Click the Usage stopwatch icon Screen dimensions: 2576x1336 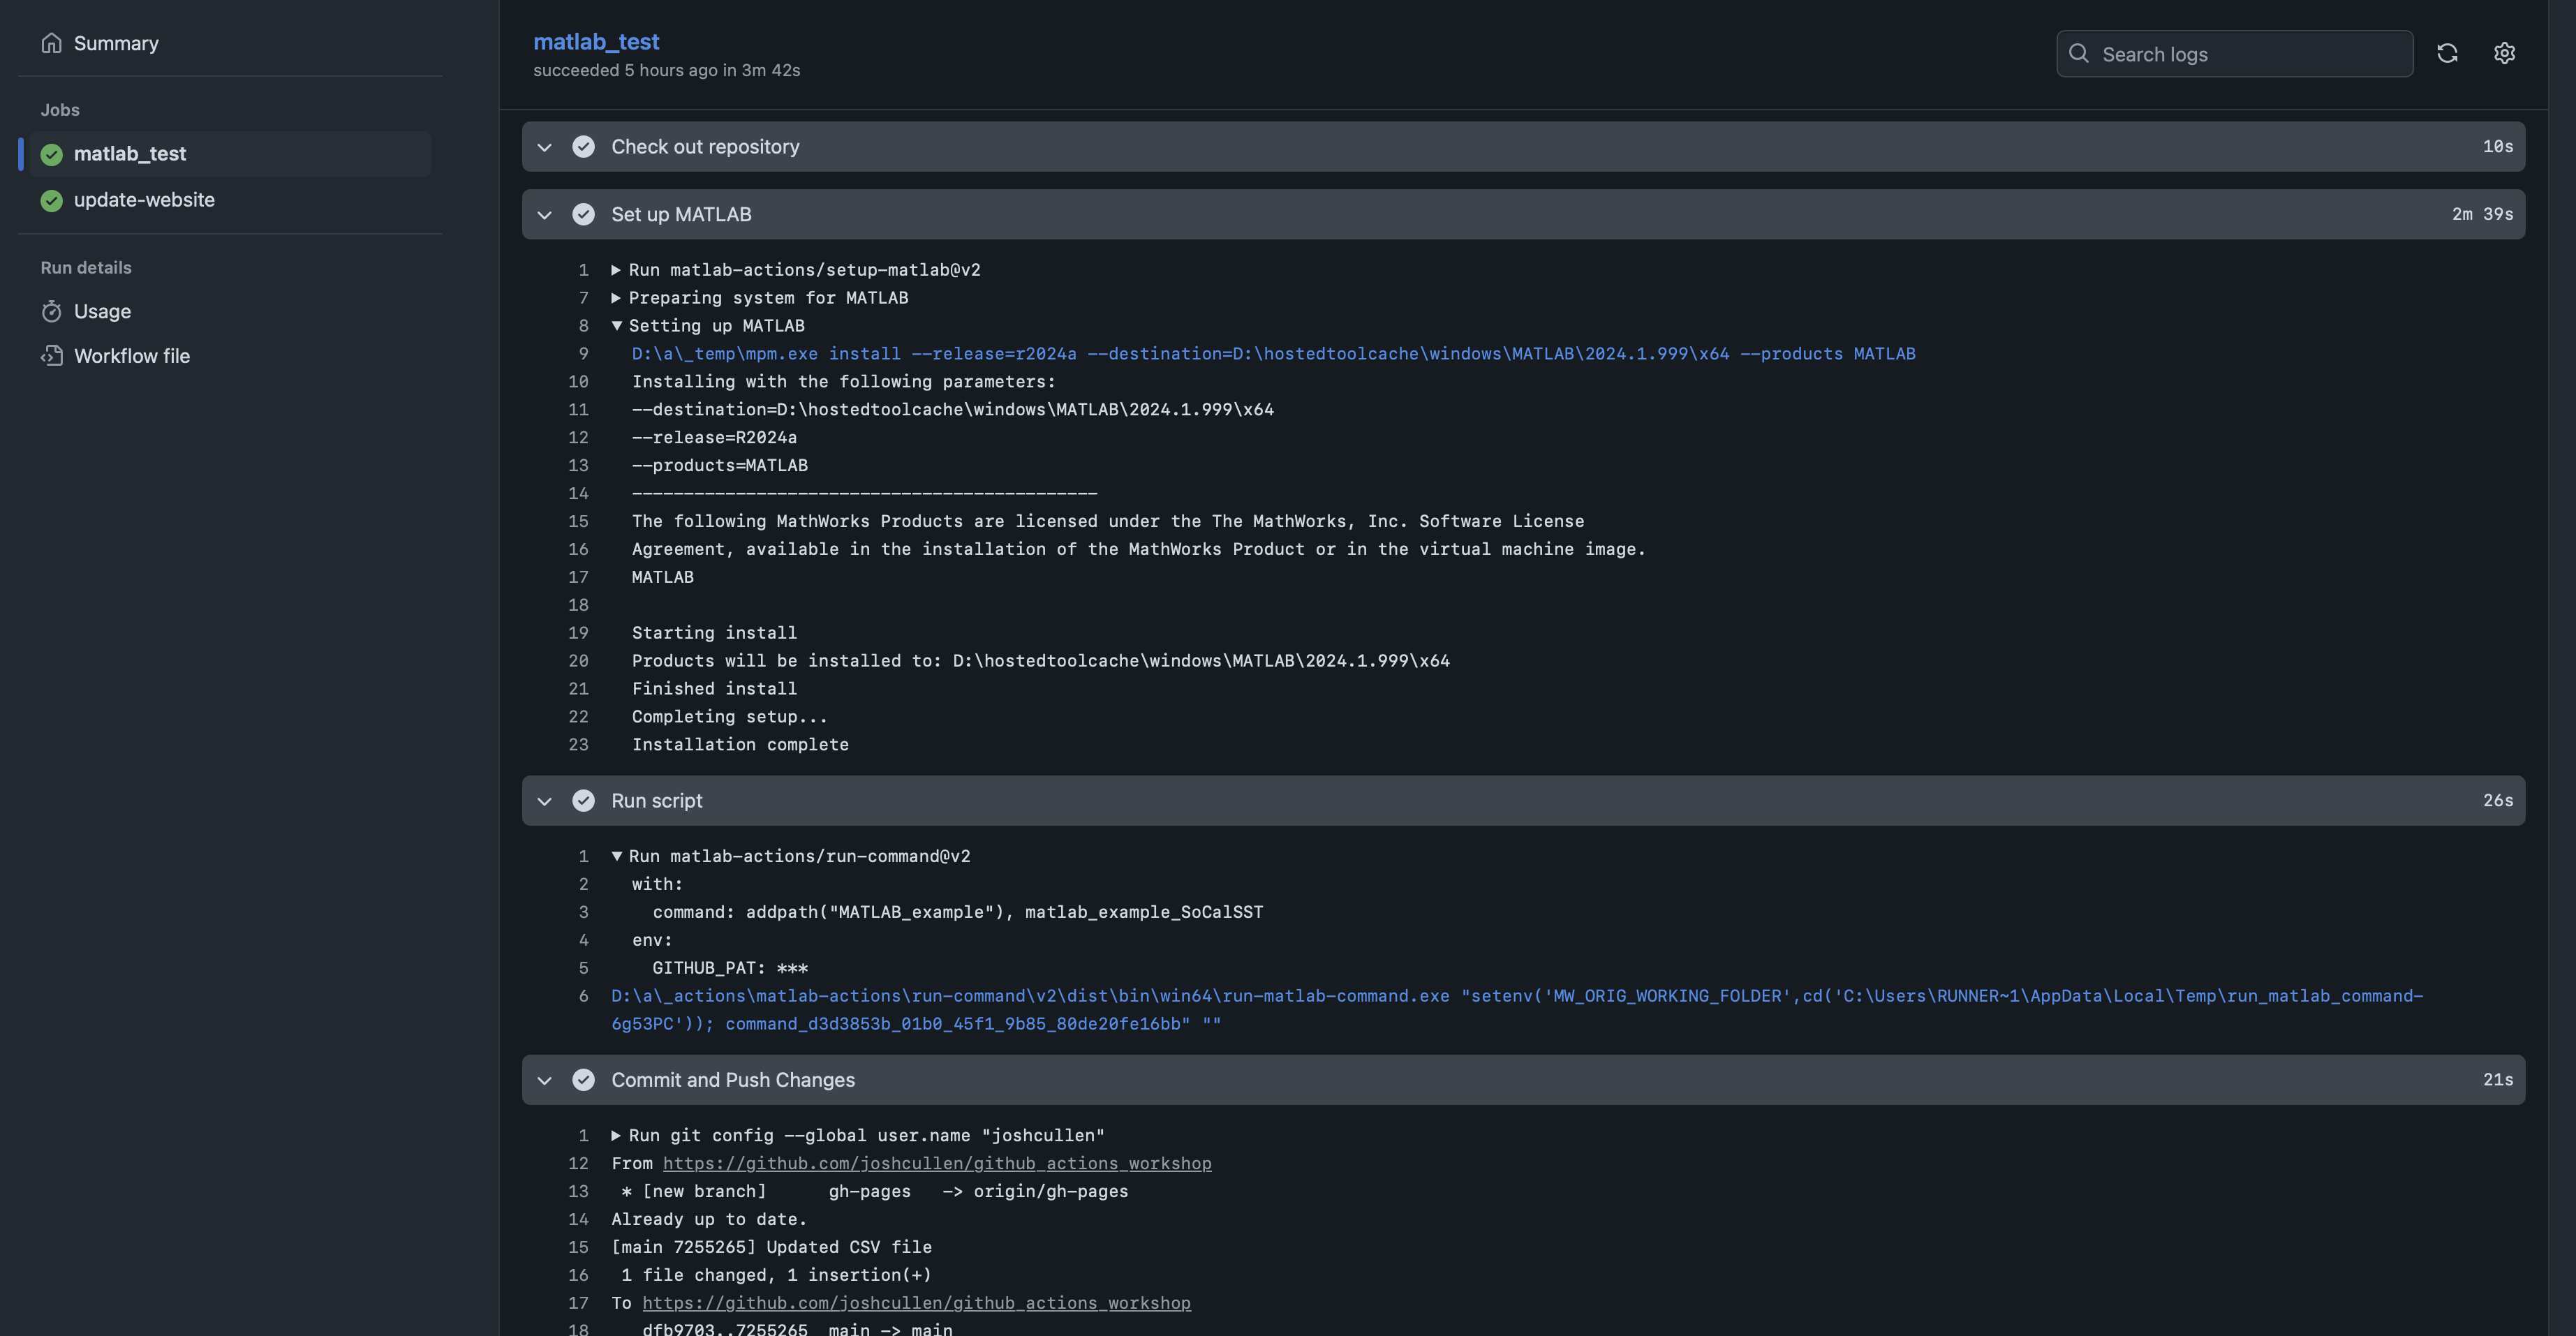[x=52, y=311]
